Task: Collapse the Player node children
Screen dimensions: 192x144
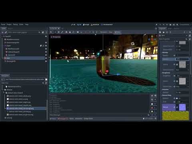Action: 4,46
